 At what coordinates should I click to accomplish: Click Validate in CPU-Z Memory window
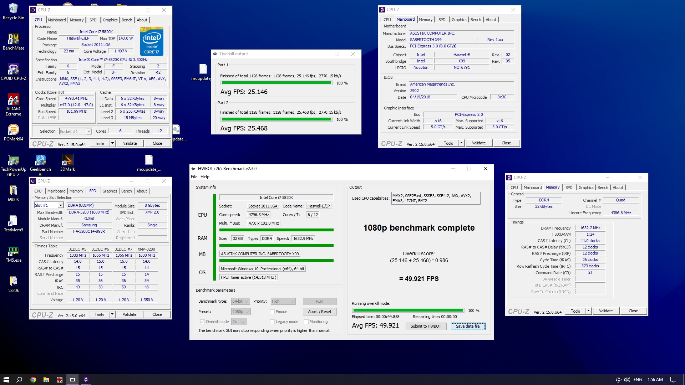click(x=606, y=311)
